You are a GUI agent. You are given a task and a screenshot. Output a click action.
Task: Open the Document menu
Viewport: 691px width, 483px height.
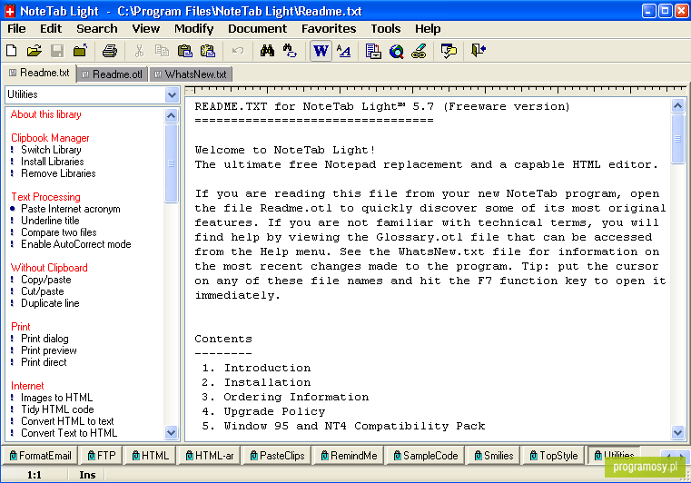click(x=257, y=29)
